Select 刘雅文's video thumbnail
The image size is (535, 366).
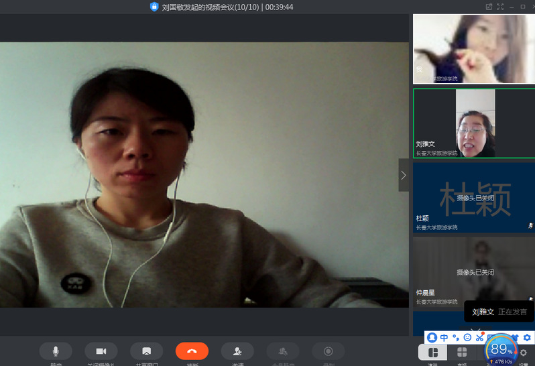474,123
